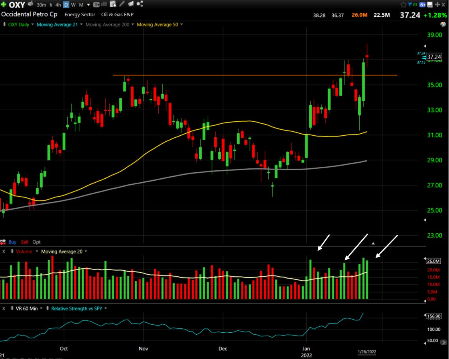Image resolution: width=449 pixels, height=359 pixels.
Task: Click the OXY ticker symbol field
Action: tap(17, 4)
